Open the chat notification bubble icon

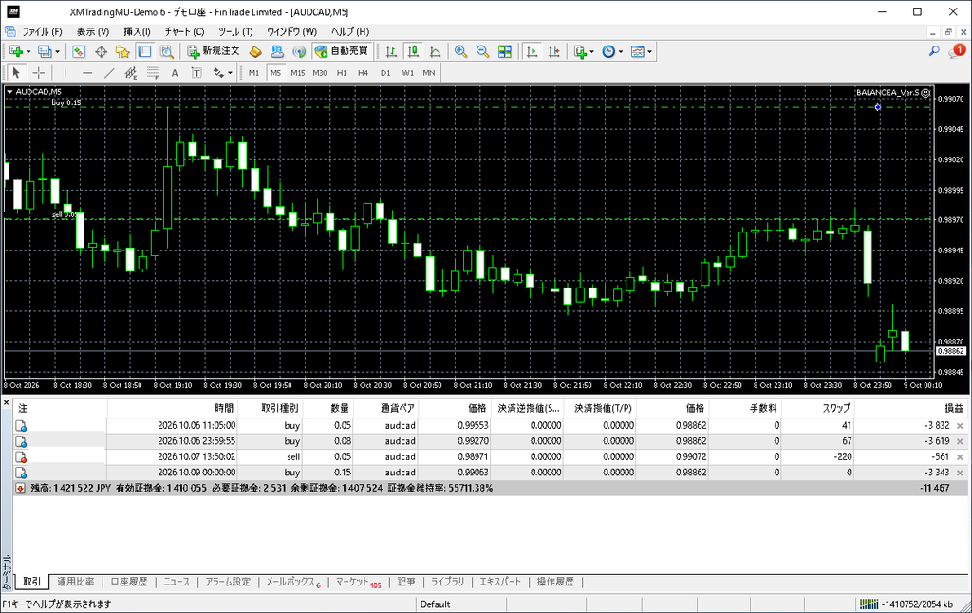pos(957,51)
